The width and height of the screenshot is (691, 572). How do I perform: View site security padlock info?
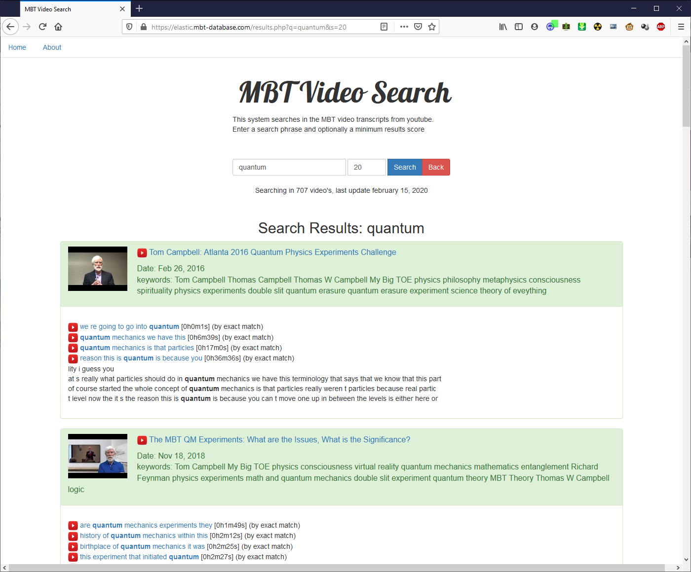click(x=144, y=27)
